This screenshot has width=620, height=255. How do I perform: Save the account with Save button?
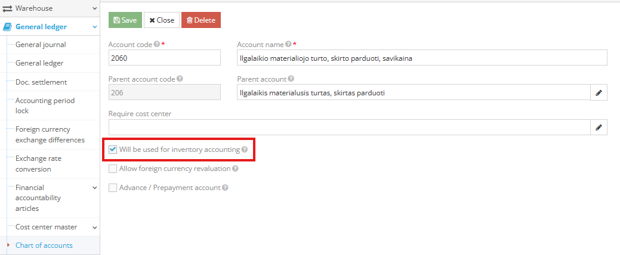125,20
